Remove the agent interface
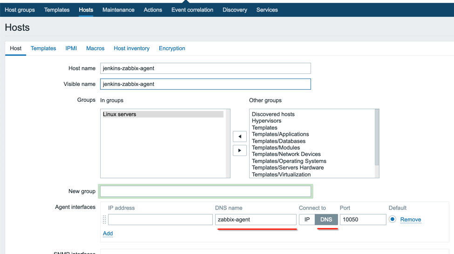Viewport: 454px width, 254px height. point(410,220)
